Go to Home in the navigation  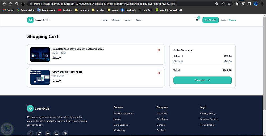tap(104, 20)
